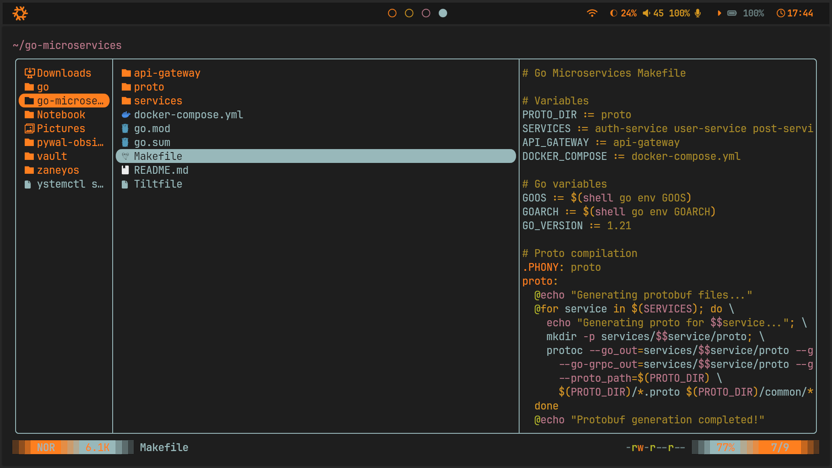Click the Notebook folder icon
832x468 pixels.
[x=29, y=115]
